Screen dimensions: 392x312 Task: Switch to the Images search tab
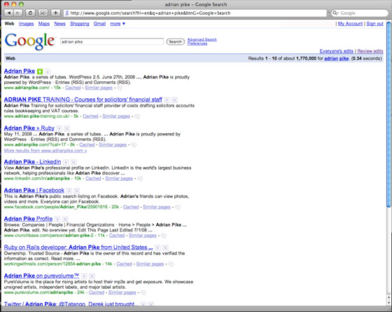[26, 24]
